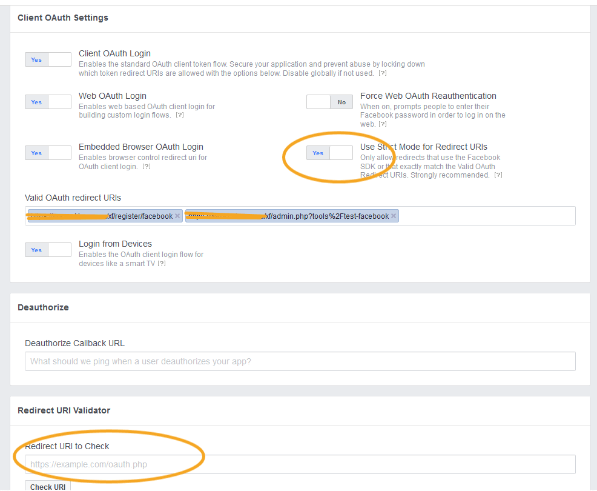Remove the admin.php test-facebook redirect URI chip
The width and height of the screenshot is (597, 491).
[x=394, y=216]
